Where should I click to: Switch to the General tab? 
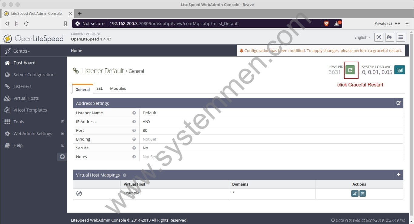pyautogui.click(x=82, y=89)
